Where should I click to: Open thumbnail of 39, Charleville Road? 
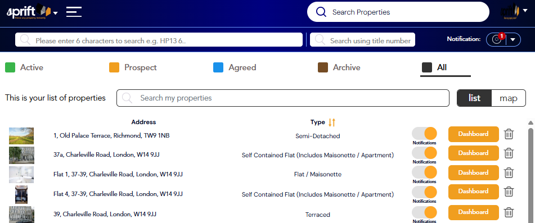point(21,215)
